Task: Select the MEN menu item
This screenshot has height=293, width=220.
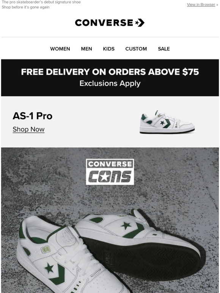Action: click(x=86, y=49)
